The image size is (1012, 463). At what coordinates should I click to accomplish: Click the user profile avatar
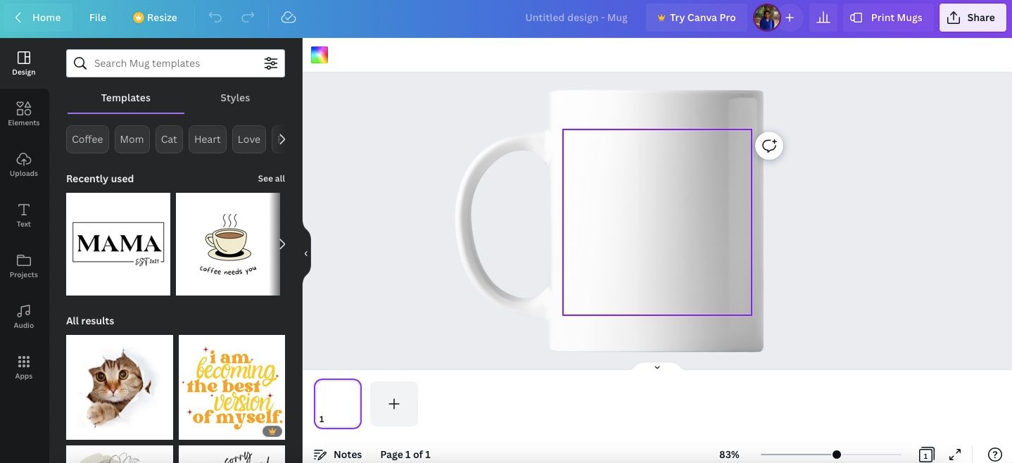point(766,18)
